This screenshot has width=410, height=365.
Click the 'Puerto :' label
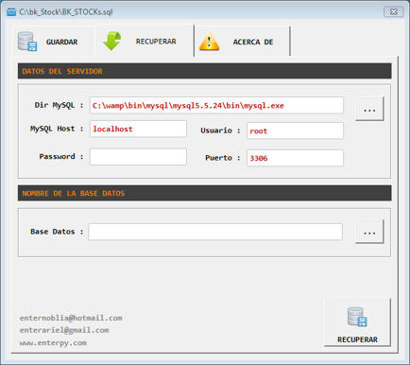click(223, 158)
